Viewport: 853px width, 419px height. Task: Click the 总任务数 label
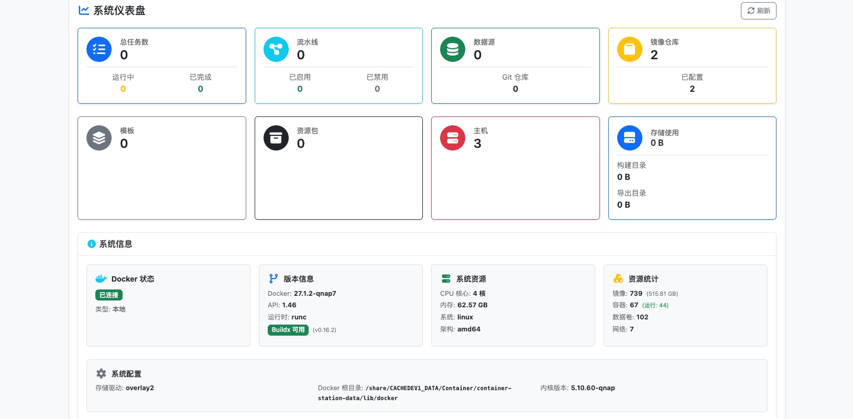point(134,42)
